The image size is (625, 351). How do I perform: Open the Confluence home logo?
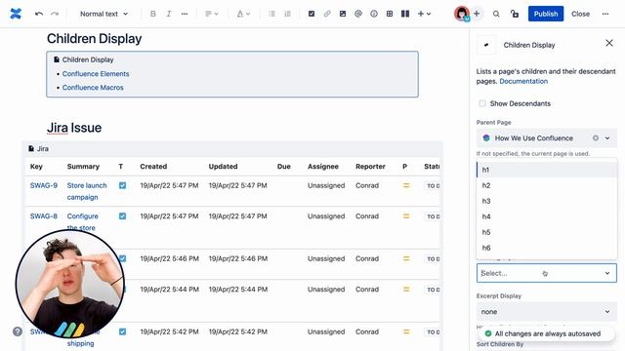[16, 14]
